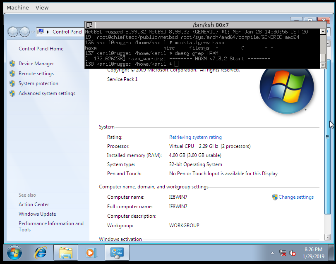Click the terminal command prompt line 138

pos(132,64)
